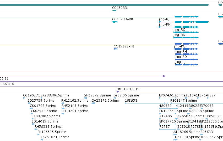Screen dimensions: 223x141
Task: Open EST SD14015.5prime
Action: click(x=45, y=121)
